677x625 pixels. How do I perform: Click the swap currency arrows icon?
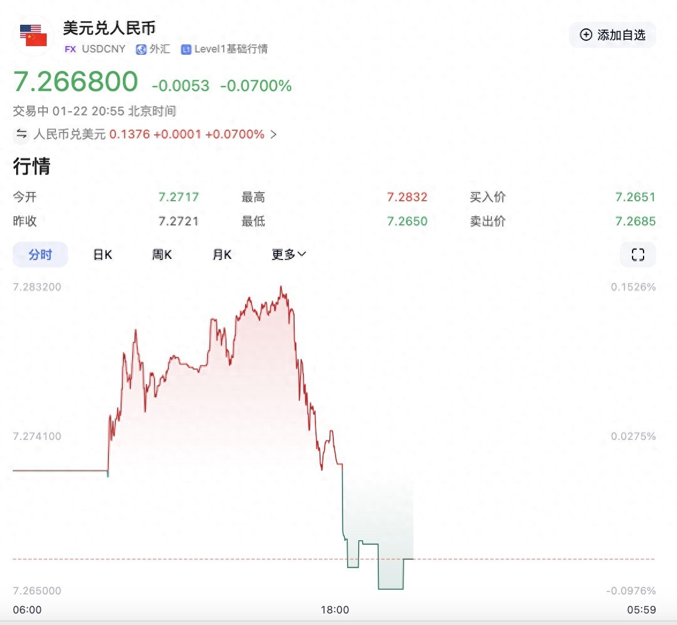(21, 134)
